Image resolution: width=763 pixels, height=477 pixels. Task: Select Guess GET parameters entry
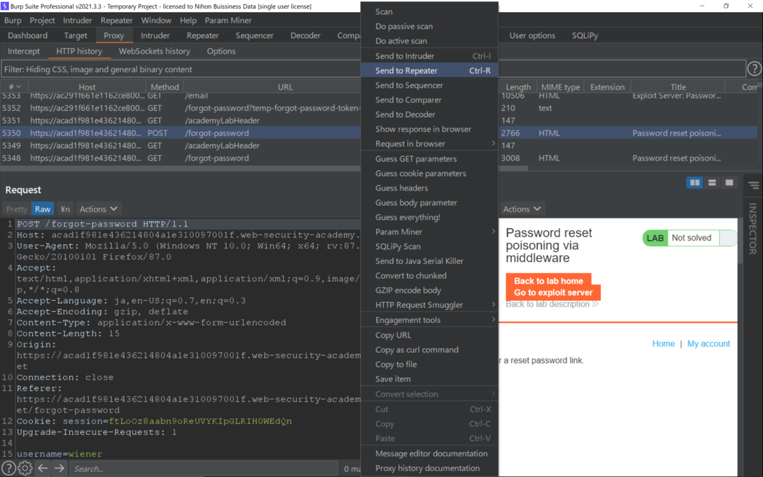click(429, 159)
